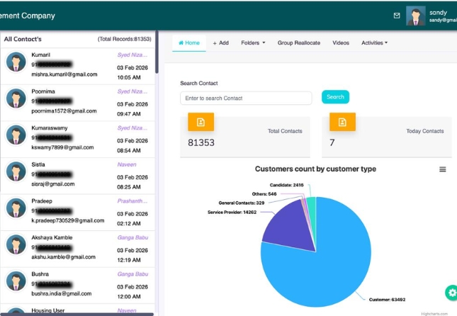Image resolution: width=457 pixels, height=316 pixels.
Task: Click the Total Contacts orange document icon
Action: coord(201,122)
